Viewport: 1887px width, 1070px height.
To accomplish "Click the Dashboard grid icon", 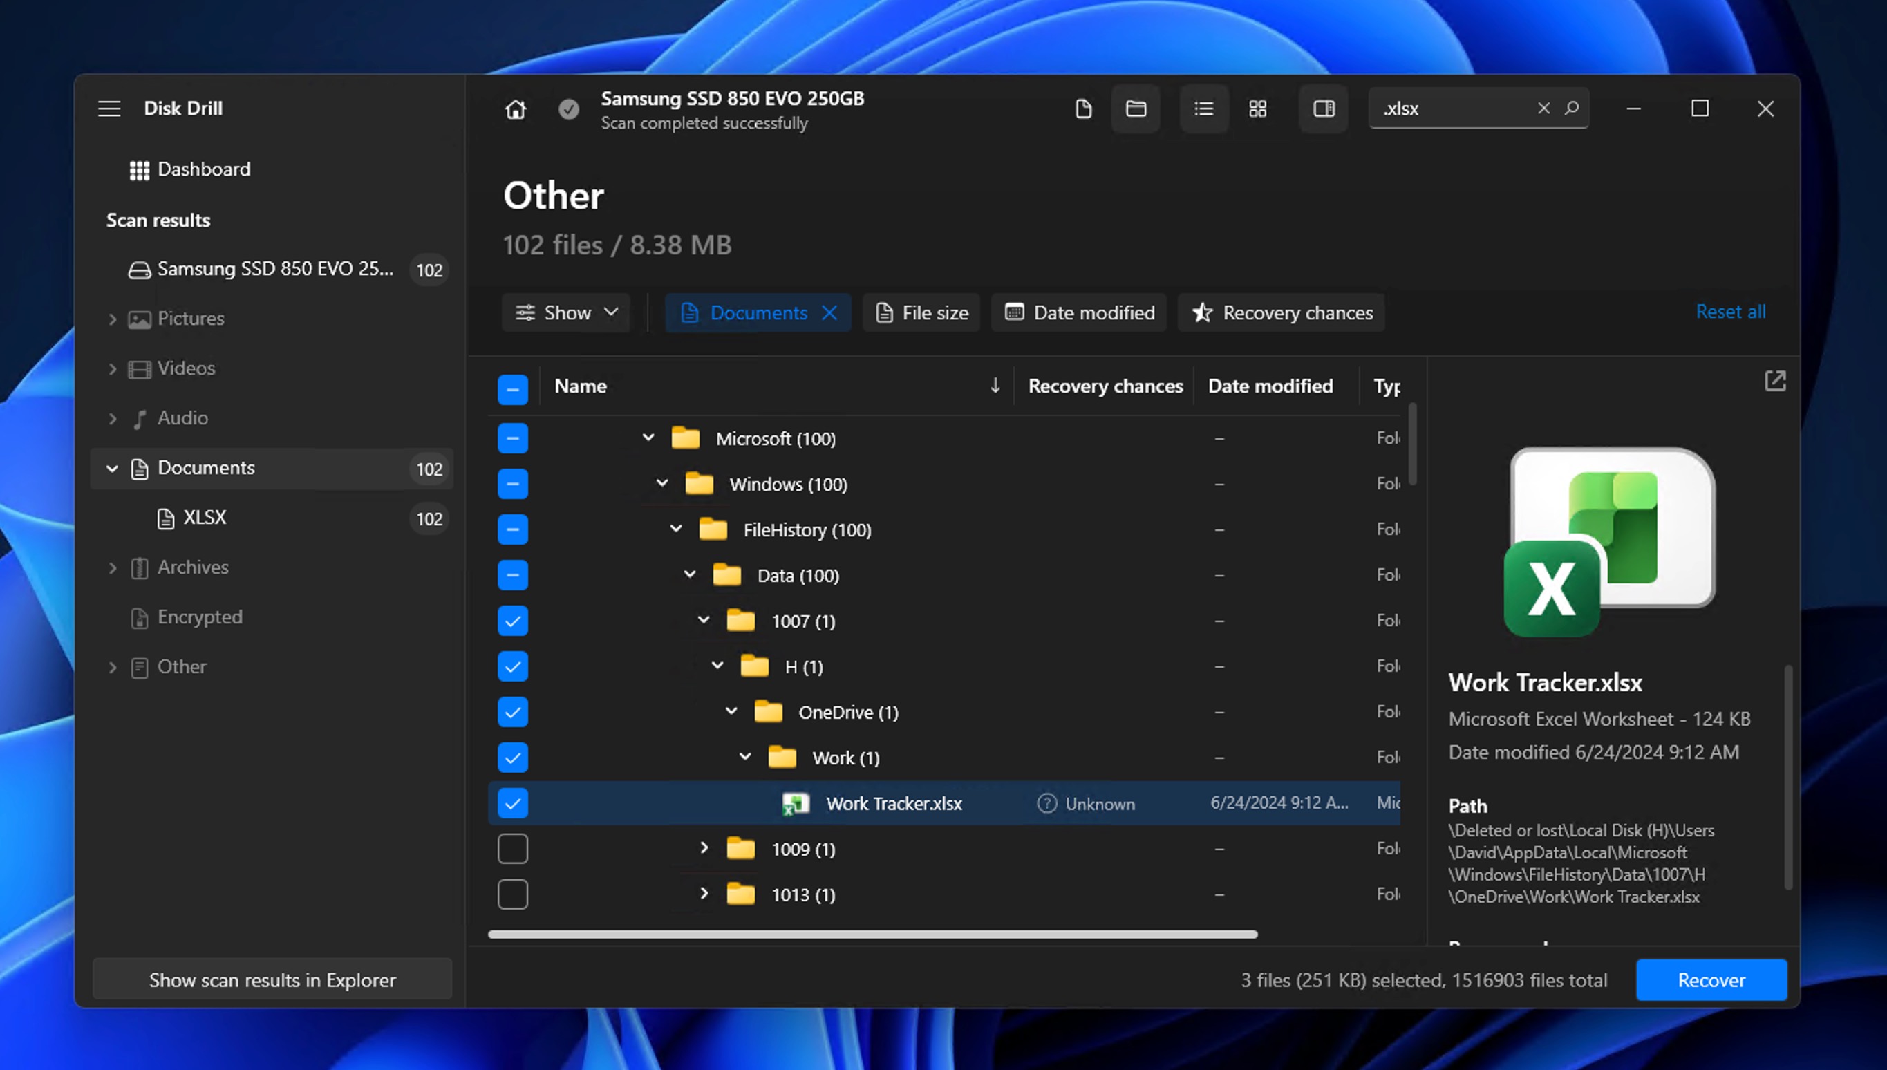I will pyautogui.click(x=140, y=170).
